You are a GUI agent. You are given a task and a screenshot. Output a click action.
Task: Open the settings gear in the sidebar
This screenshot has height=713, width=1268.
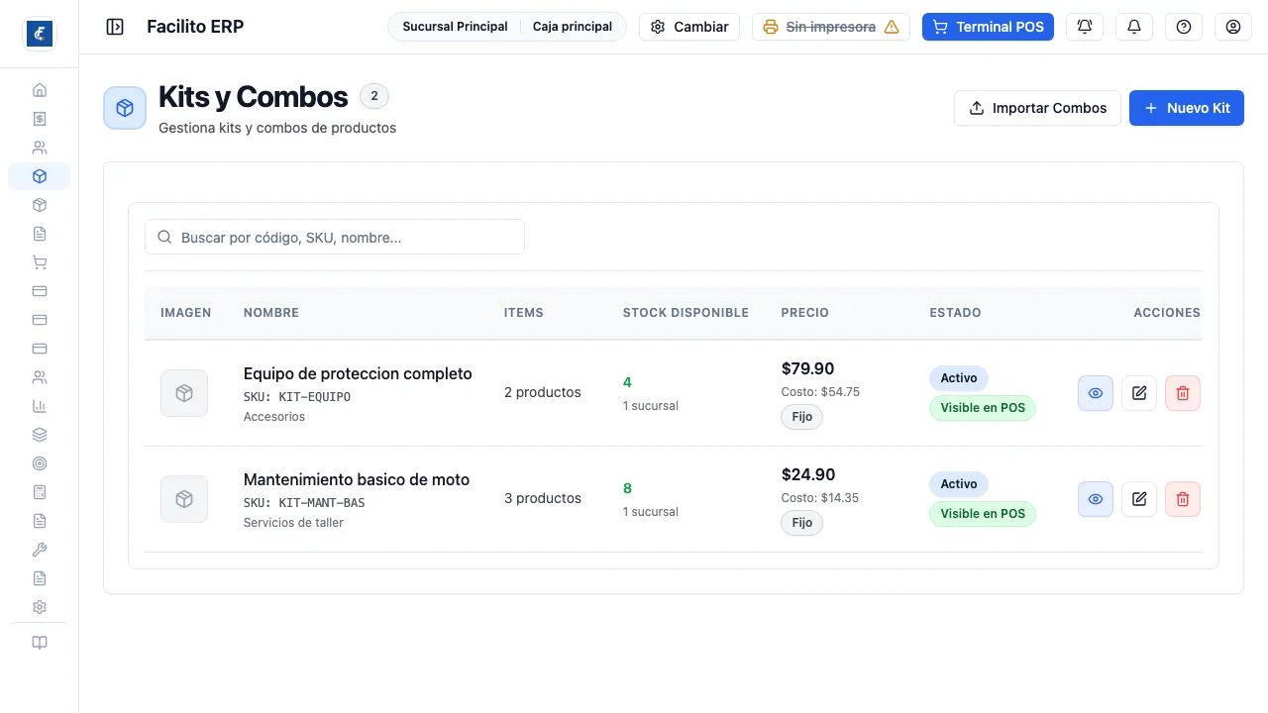[x=40, y=607]
